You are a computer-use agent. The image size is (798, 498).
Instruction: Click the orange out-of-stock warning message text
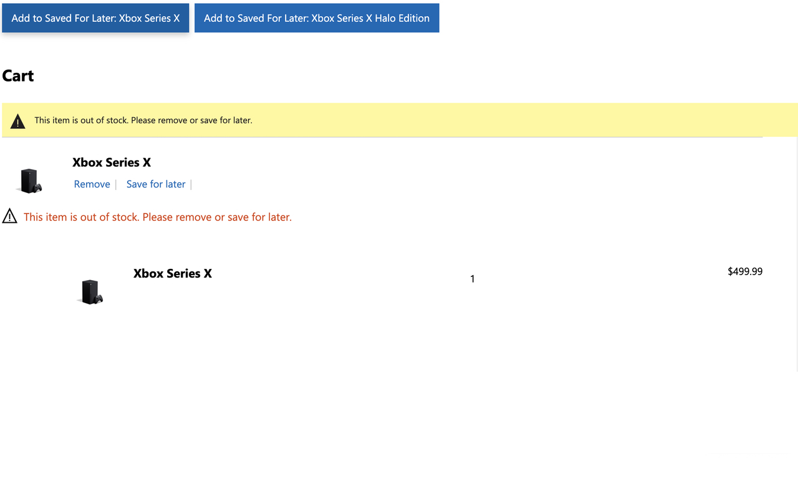click(157, 217)
